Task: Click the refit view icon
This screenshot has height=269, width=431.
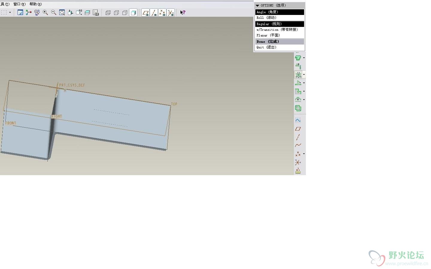Action: [62, 13]
